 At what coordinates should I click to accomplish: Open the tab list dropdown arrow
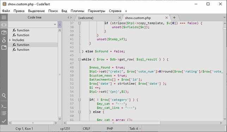coord(225,18)
